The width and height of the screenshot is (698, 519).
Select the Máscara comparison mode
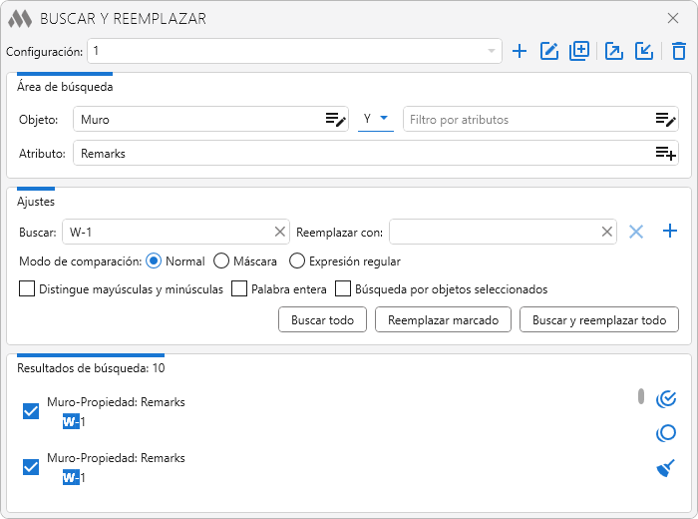click(x=221, y=261)
